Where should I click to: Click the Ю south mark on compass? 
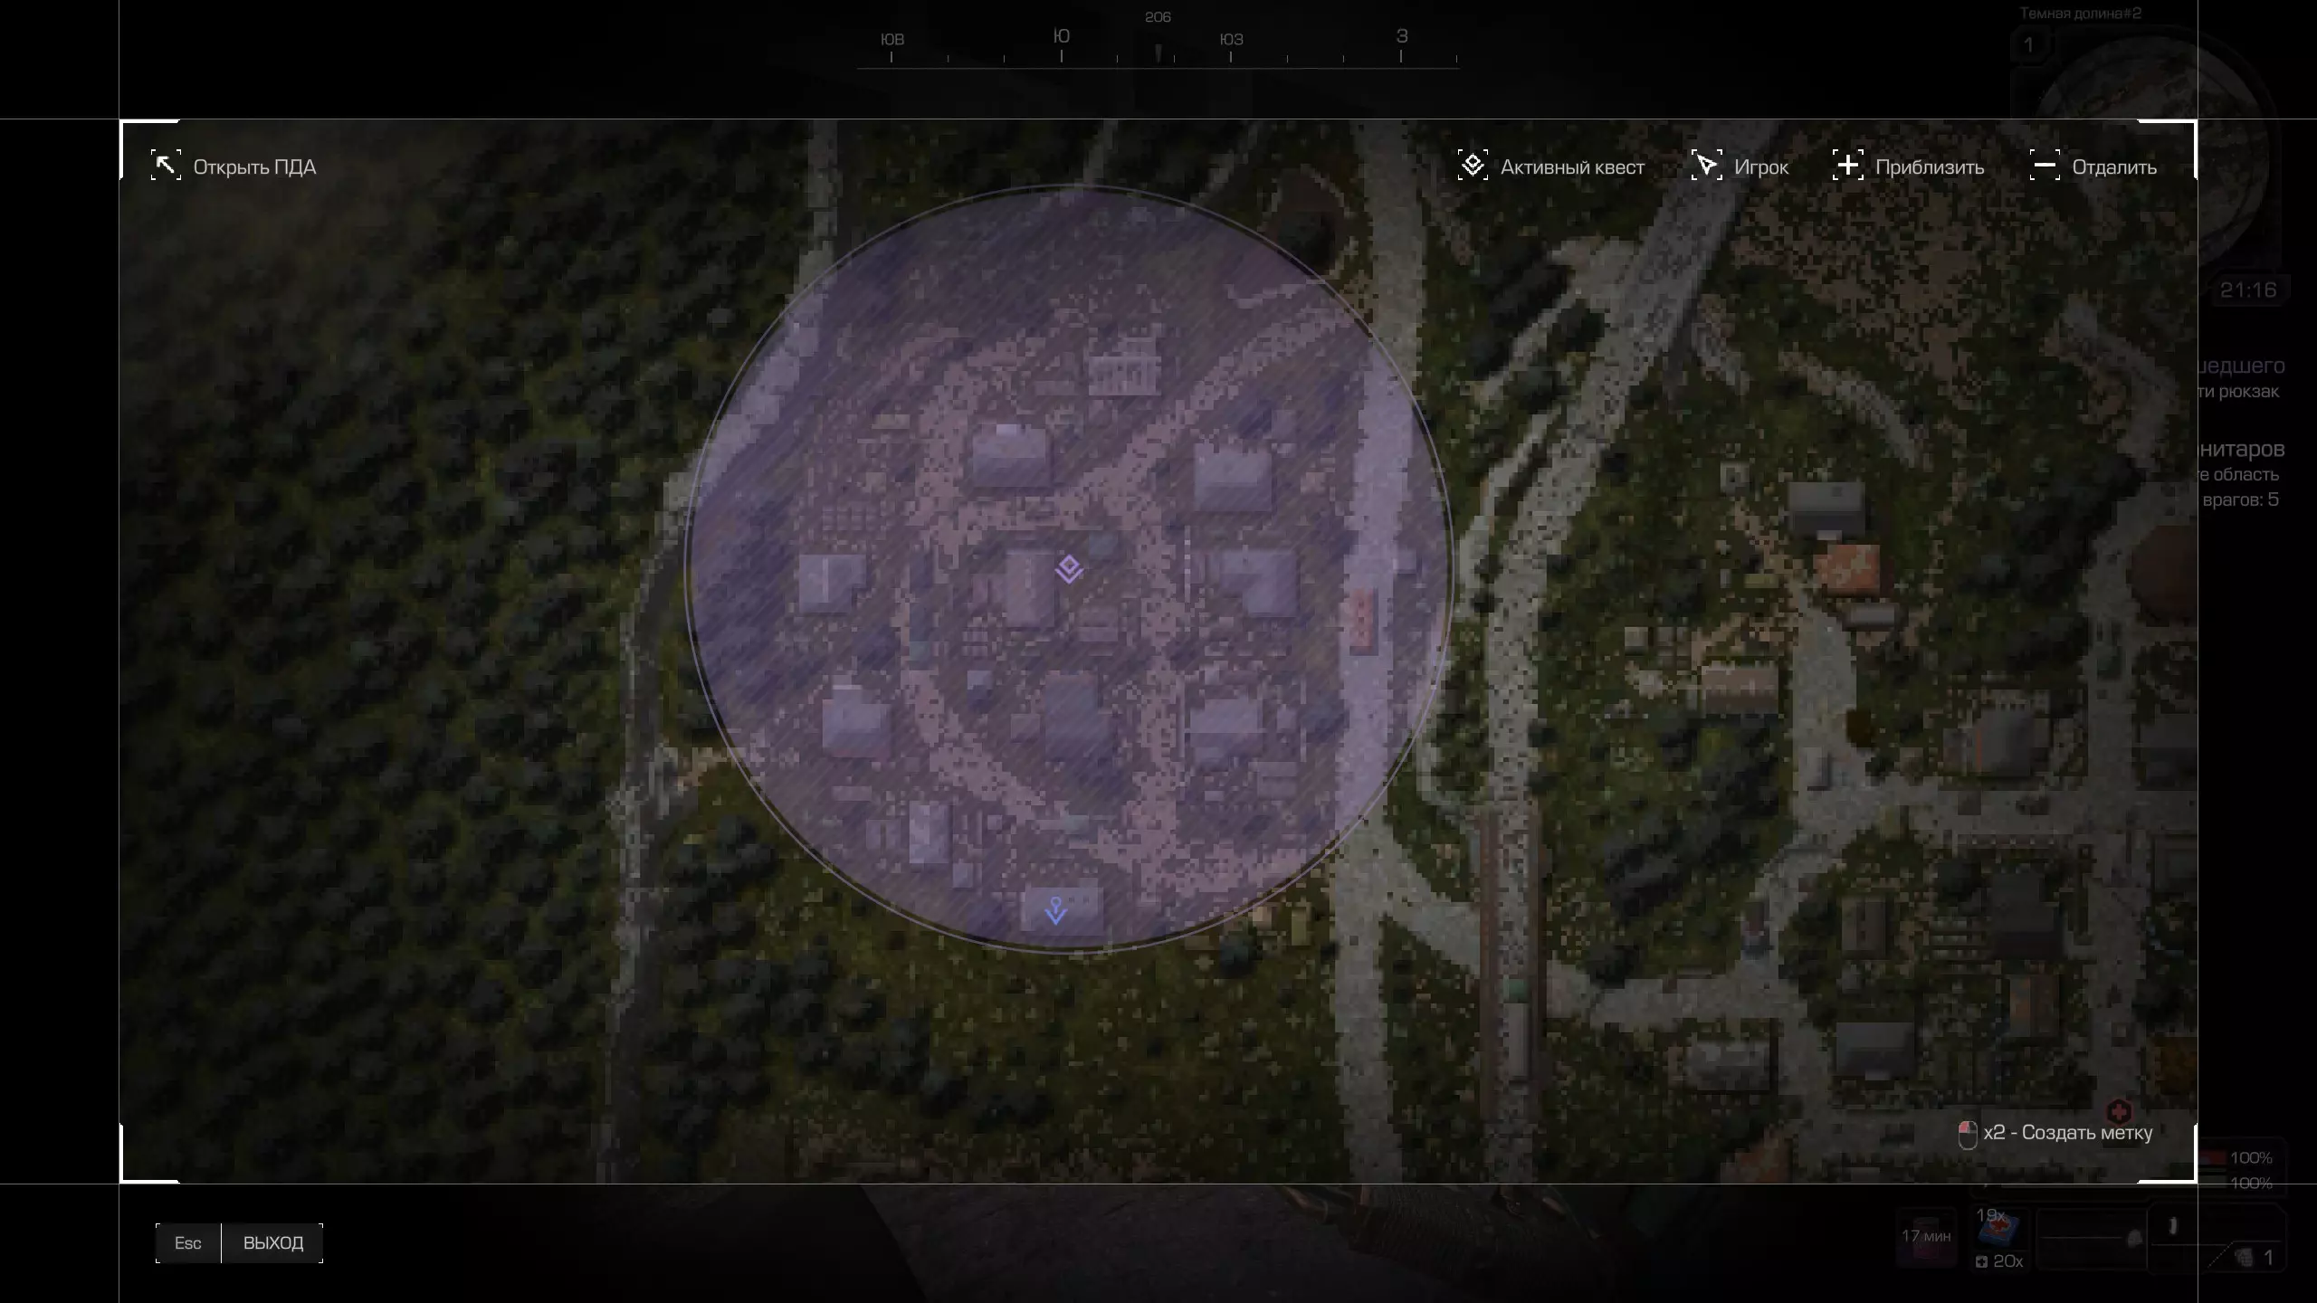tap(1062, 37)
